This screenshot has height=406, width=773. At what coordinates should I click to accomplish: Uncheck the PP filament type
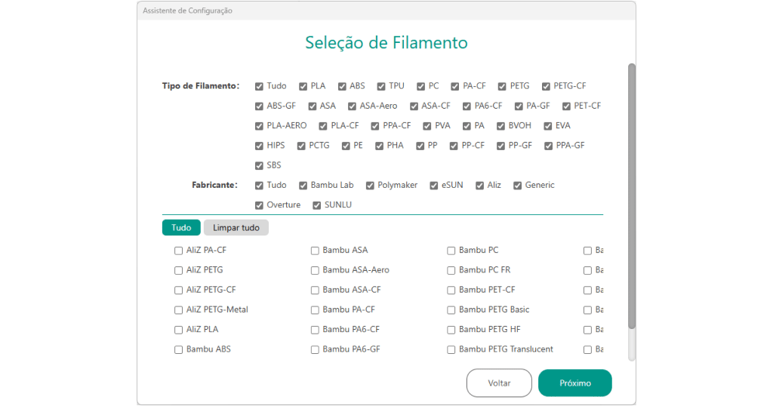pos(420,146)
